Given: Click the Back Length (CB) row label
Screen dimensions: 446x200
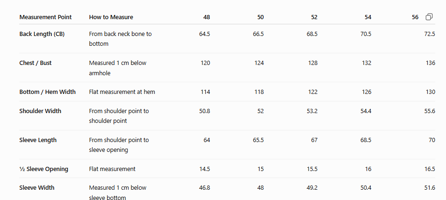Looking at the screenshot, I should (42, 34).
